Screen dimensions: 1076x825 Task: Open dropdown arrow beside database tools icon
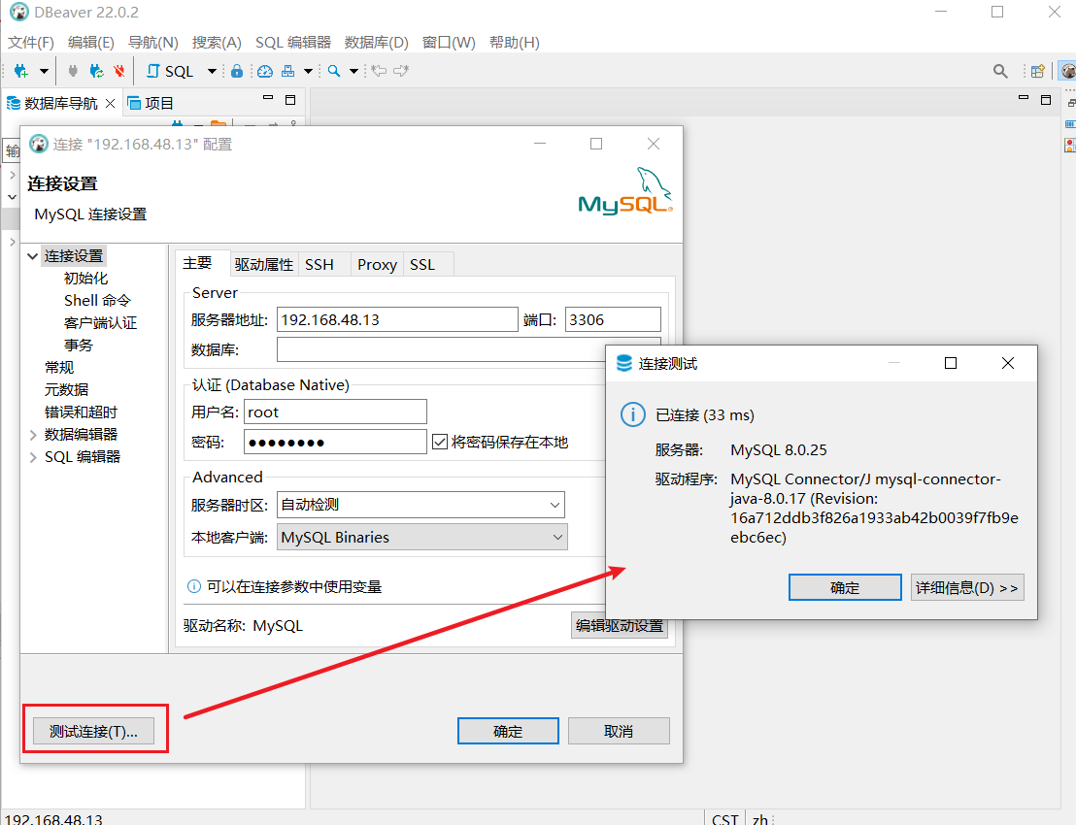308,71
